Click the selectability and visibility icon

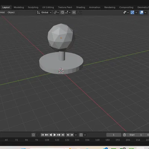pyautogui.click(x=125, y=12)
